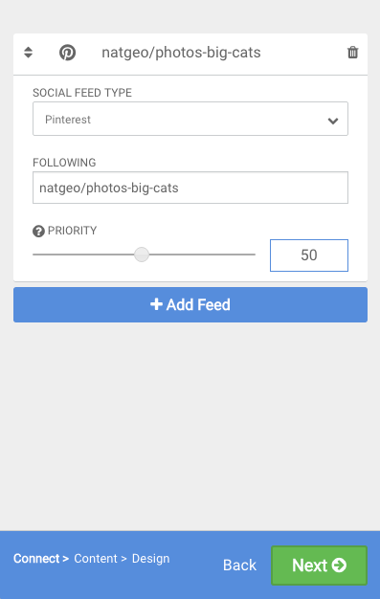Focus the Following text field
Viewport: 380px width, 599px height.
click(x=190, y=188)
